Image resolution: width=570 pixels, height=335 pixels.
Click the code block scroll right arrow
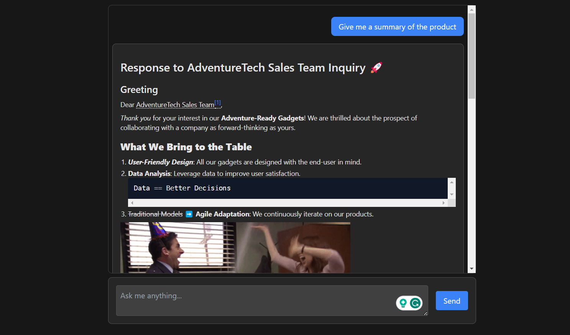tap(444, 203)
